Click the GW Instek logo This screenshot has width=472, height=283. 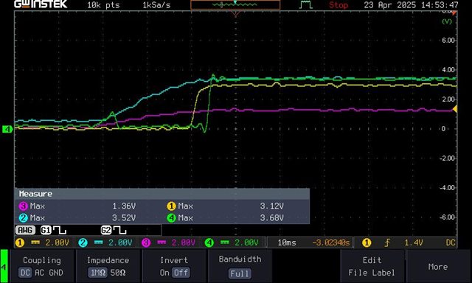[x=41, y=4]
